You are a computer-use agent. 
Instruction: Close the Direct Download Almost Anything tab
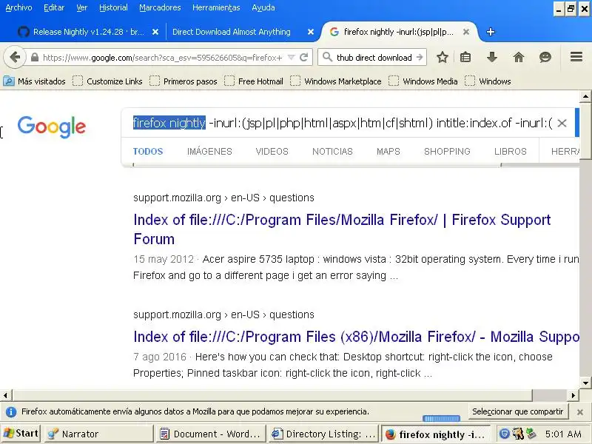tap(310, 32)
